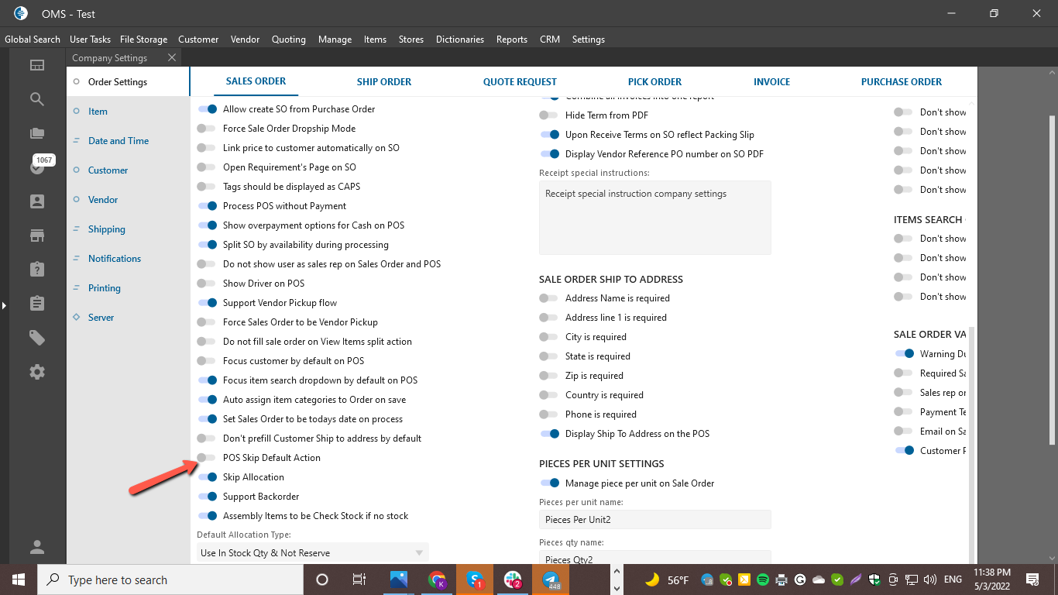Select the price tag icon in sidebar
Image resolution: width=1058 pixels, height=595 pixels.
pos(36,338)
